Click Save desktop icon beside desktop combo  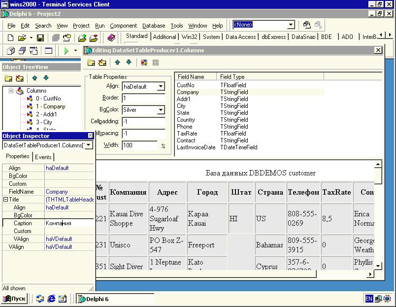coord(306,25)
